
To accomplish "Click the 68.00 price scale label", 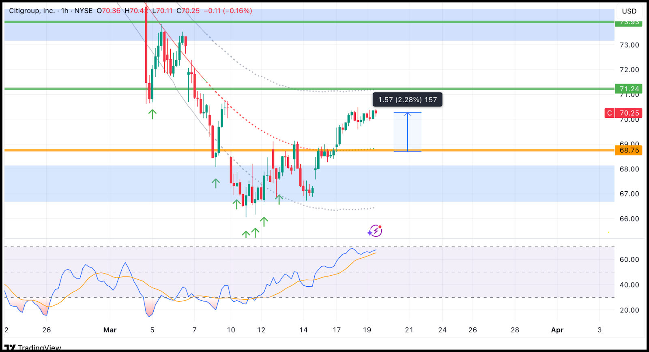I will point(629,169).
